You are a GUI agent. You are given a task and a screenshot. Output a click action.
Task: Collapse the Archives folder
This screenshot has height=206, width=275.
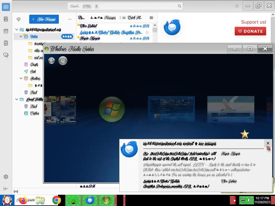21,78
